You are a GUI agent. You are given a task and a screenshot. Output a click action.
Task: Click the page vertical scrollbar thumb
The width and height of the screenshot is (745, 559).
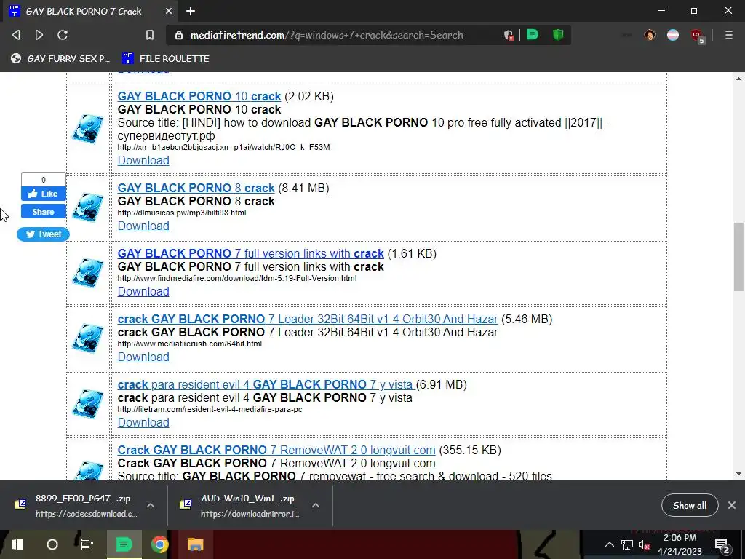(738, 257)
